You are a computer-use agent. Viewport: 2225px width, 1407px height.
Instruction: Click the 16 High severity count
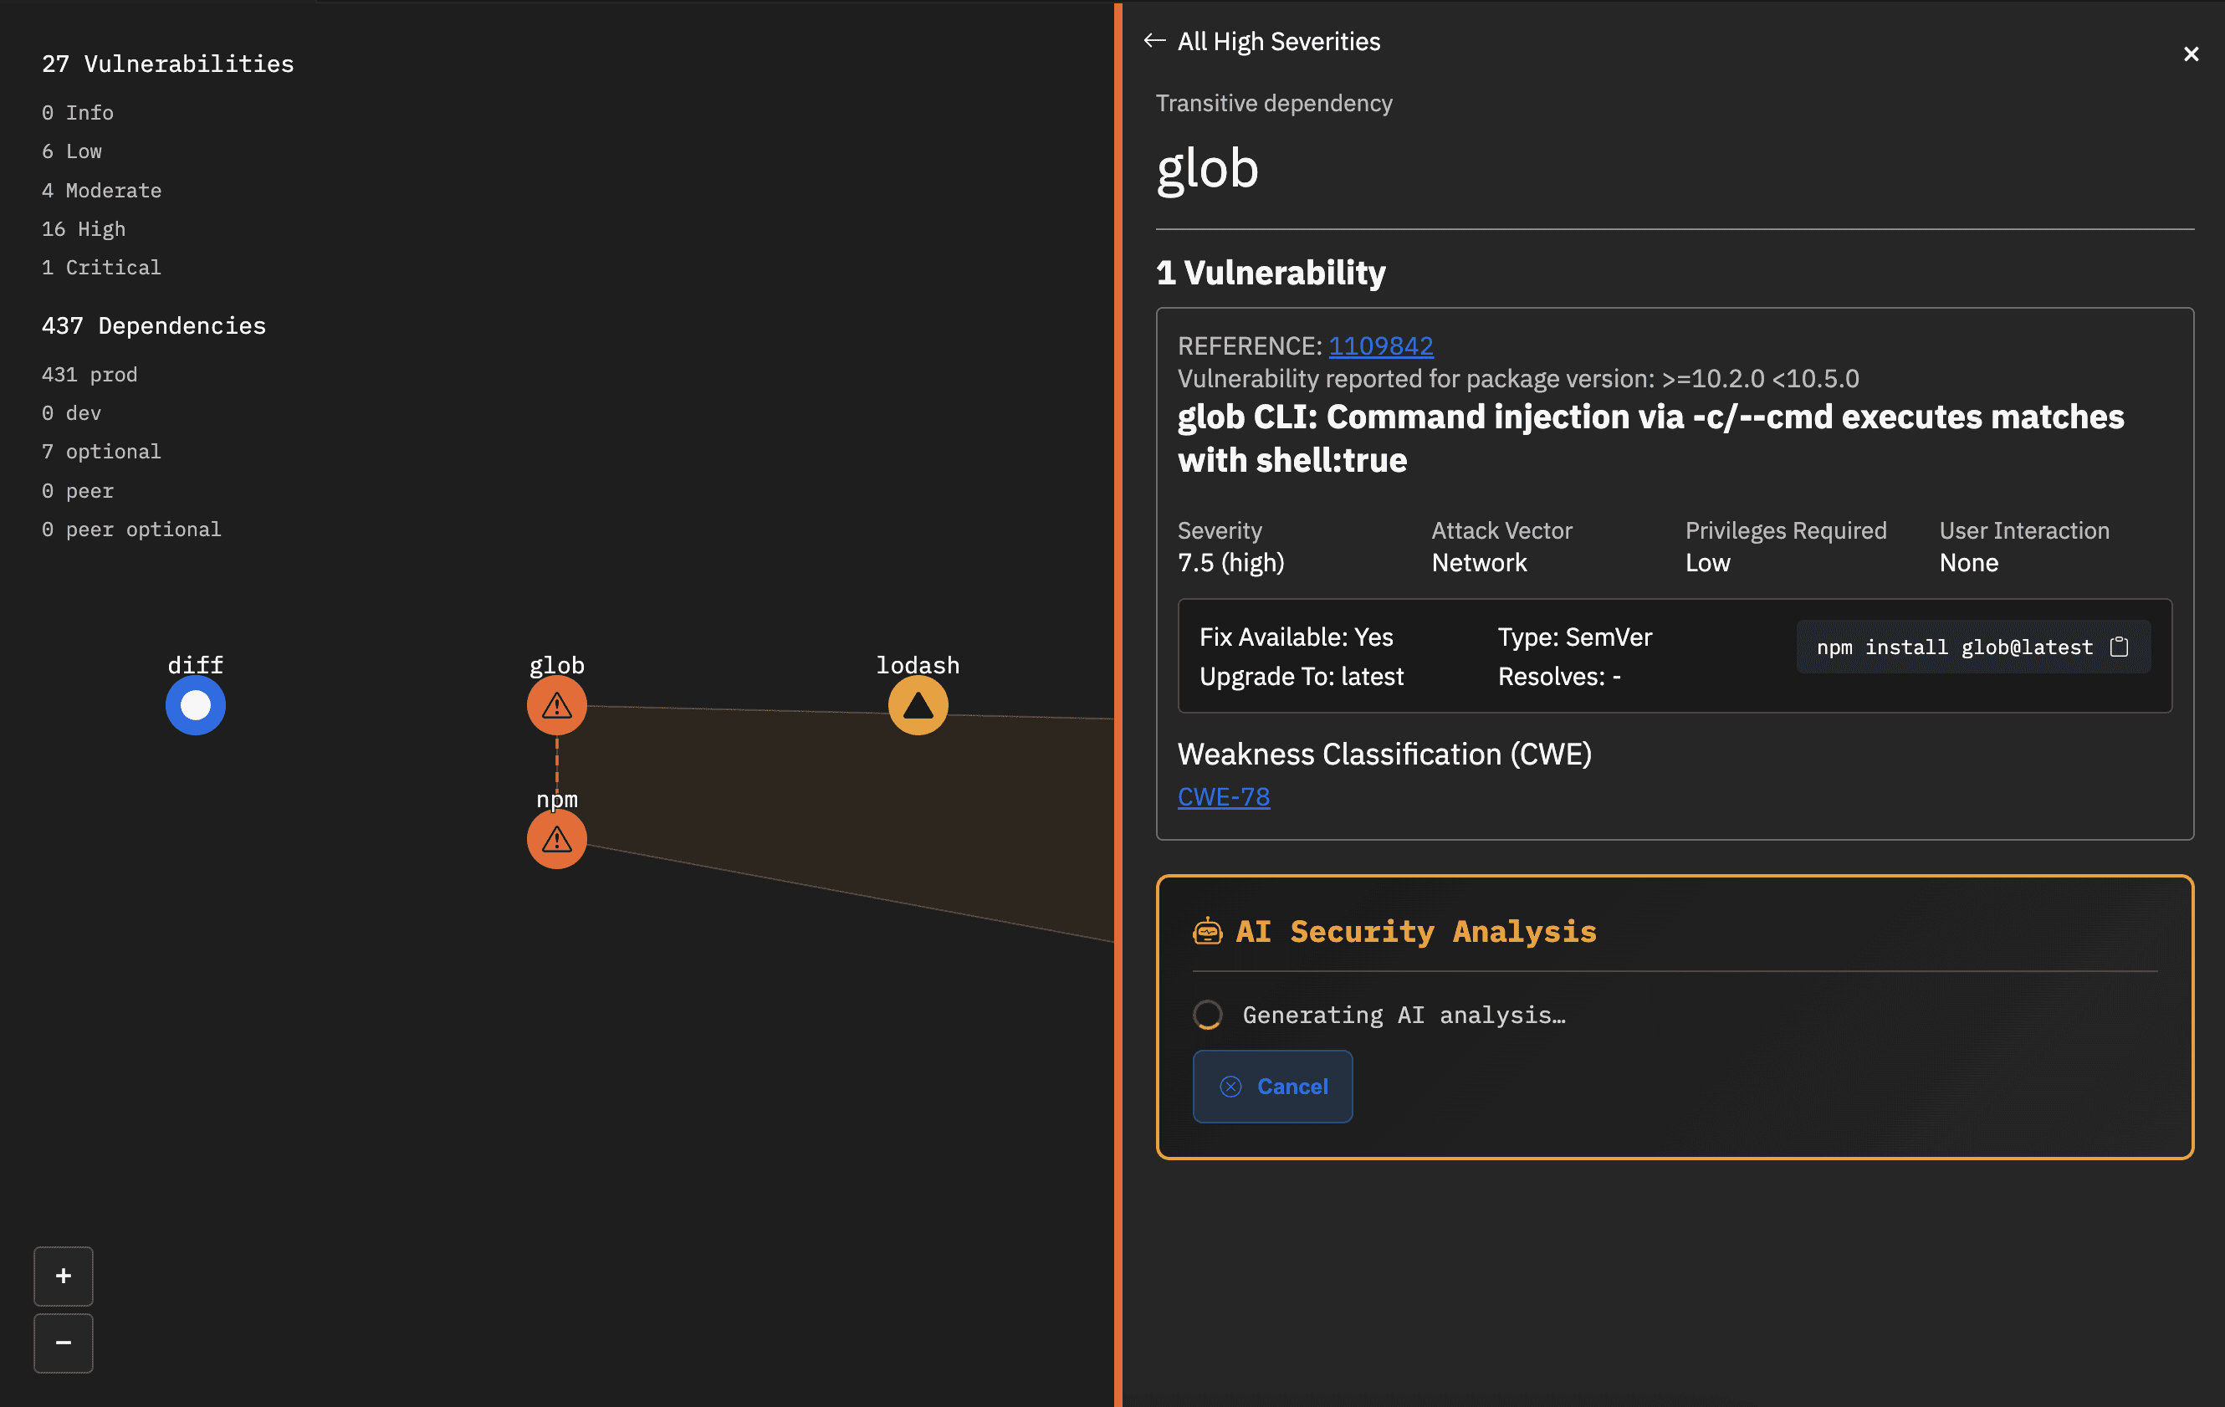click(x=83, y=229)
